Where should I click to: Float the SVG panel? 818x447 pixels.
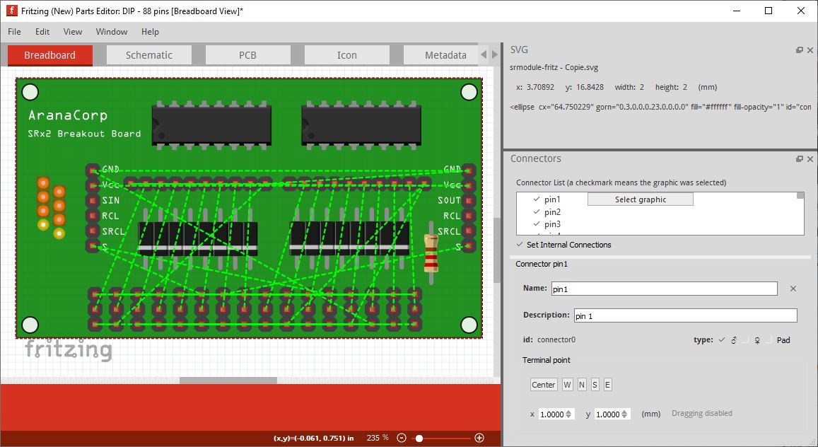coord(799,50)
